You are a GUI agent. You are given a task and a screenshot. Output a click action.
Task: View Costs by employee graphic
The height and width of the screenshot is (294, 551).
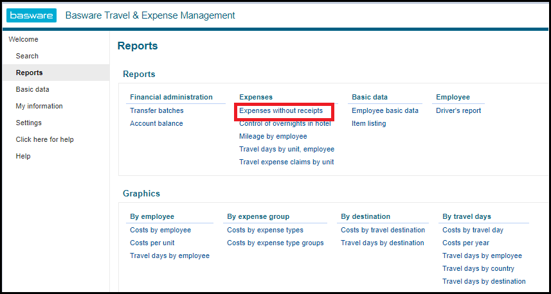pyautogui.click(x=160, y=230)
